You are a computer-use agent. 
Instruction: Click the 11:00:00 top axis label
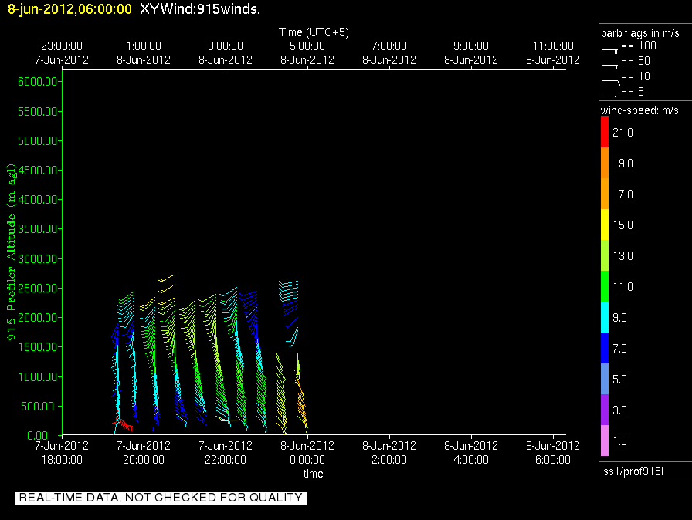tap(553, 46)
